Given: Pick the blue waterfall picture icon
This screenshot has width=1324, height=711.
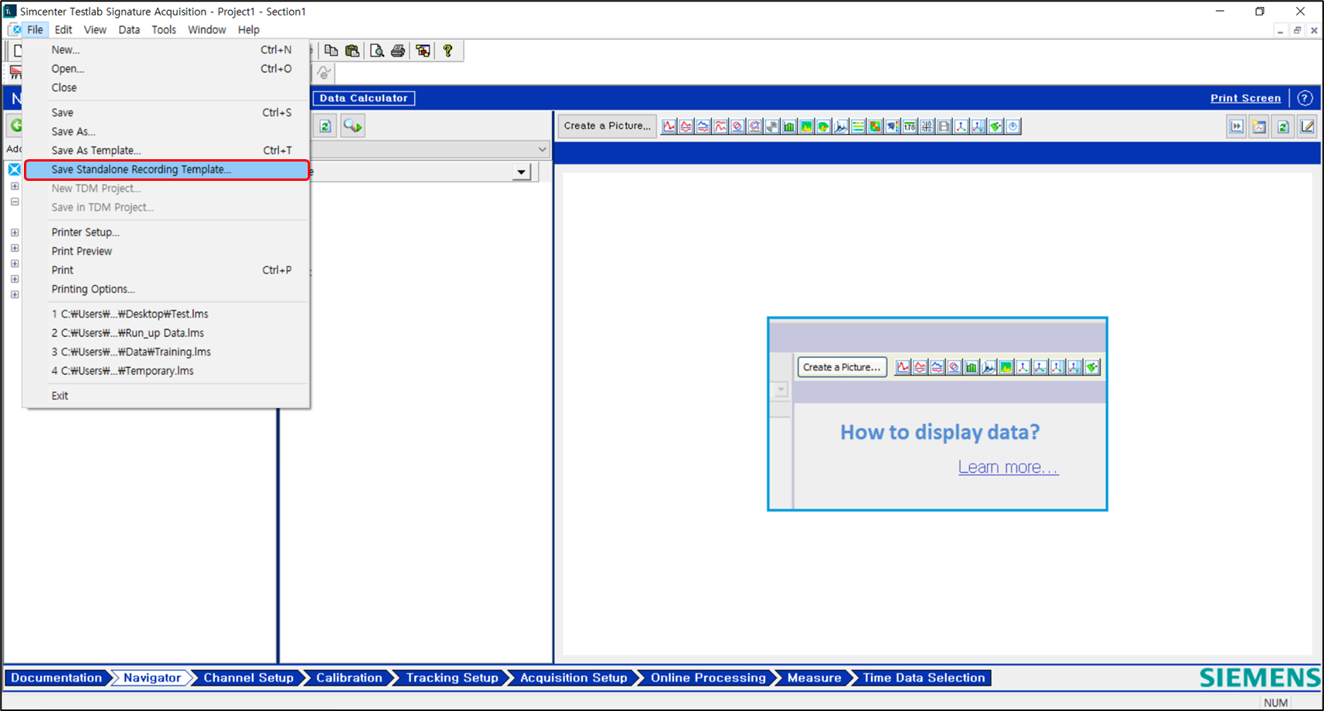Looking at the screenshot, I should [841, 126].
